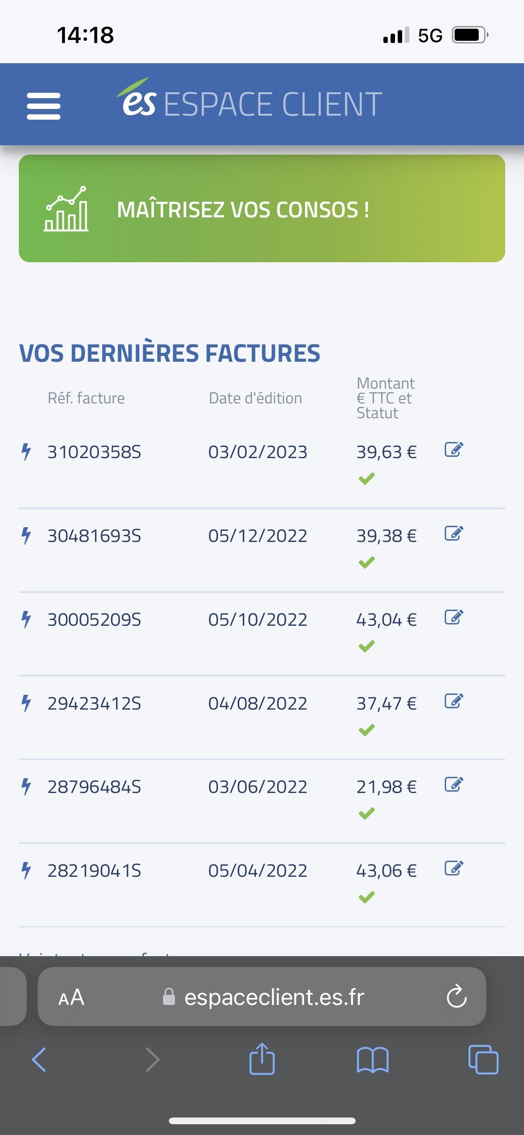524x1135 pixels.
Task: Tap the ES Espace Client logo
Action: click(x=249, y=99)
